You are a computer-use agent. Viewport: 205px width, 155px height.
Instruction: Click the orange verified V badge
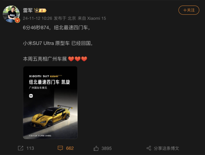click(17, 20)
